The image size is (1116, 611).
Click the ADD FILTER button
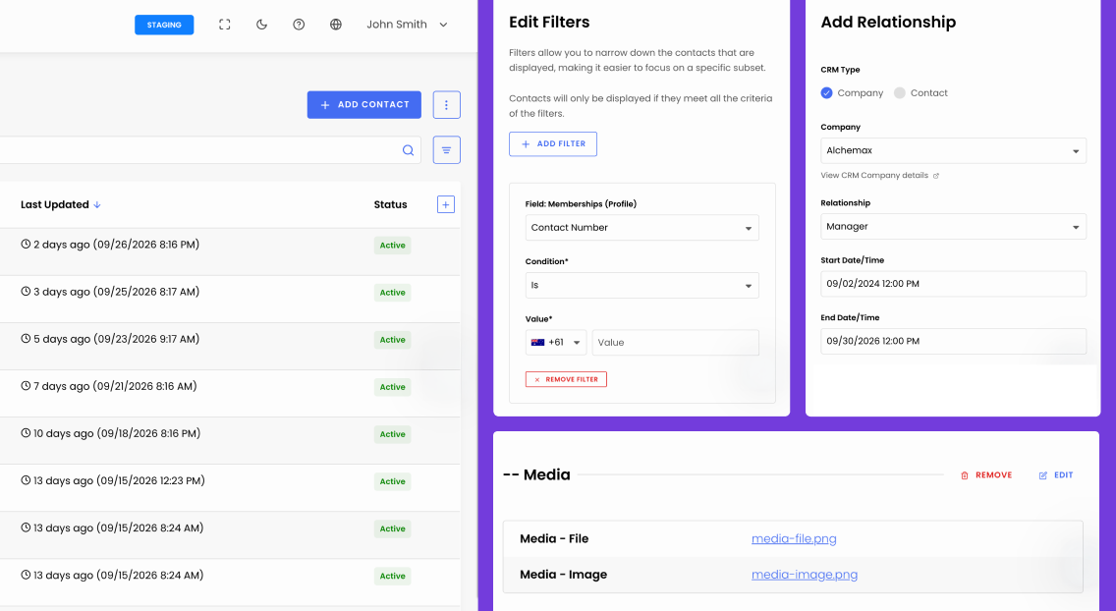(553, 143)
